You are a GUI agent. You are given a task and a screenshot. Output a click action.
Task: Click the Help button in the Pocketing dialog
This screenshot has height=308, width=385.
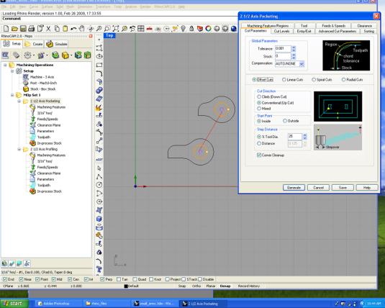point(366,188)
